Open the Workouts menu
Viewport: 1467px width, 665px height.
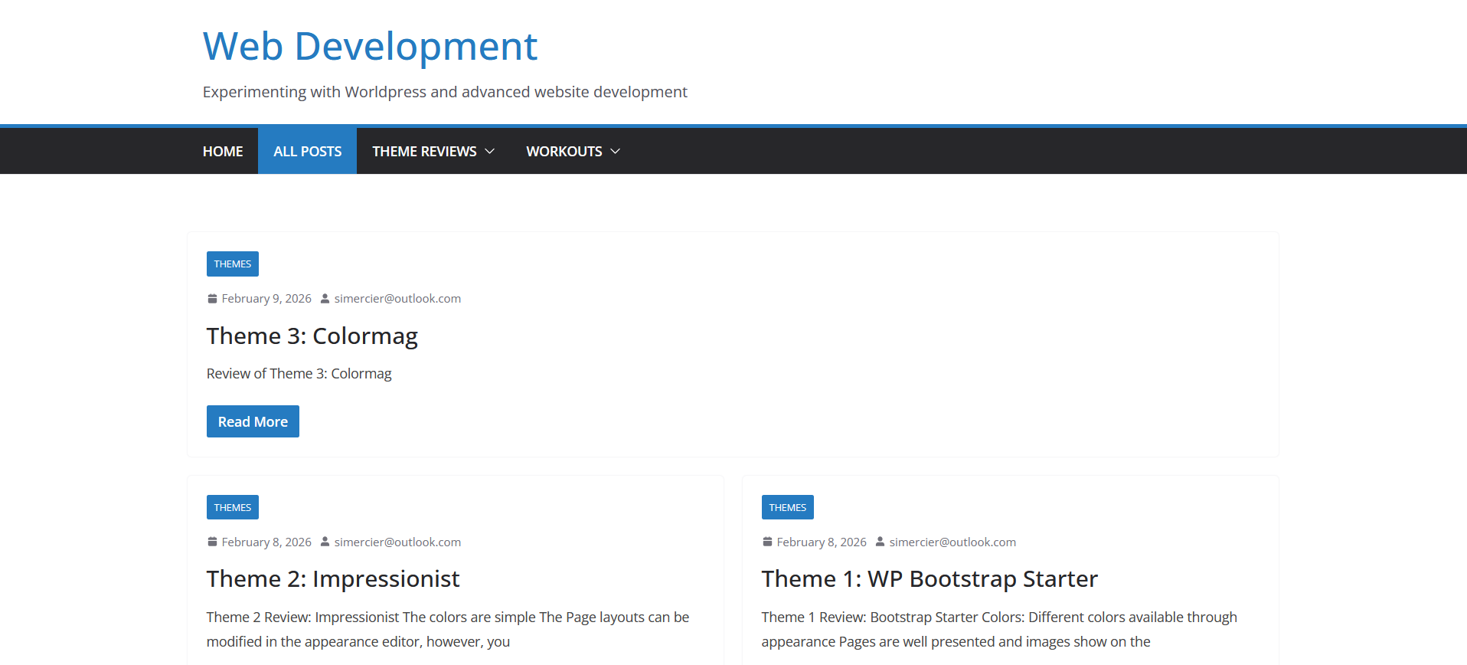[564, 152]
